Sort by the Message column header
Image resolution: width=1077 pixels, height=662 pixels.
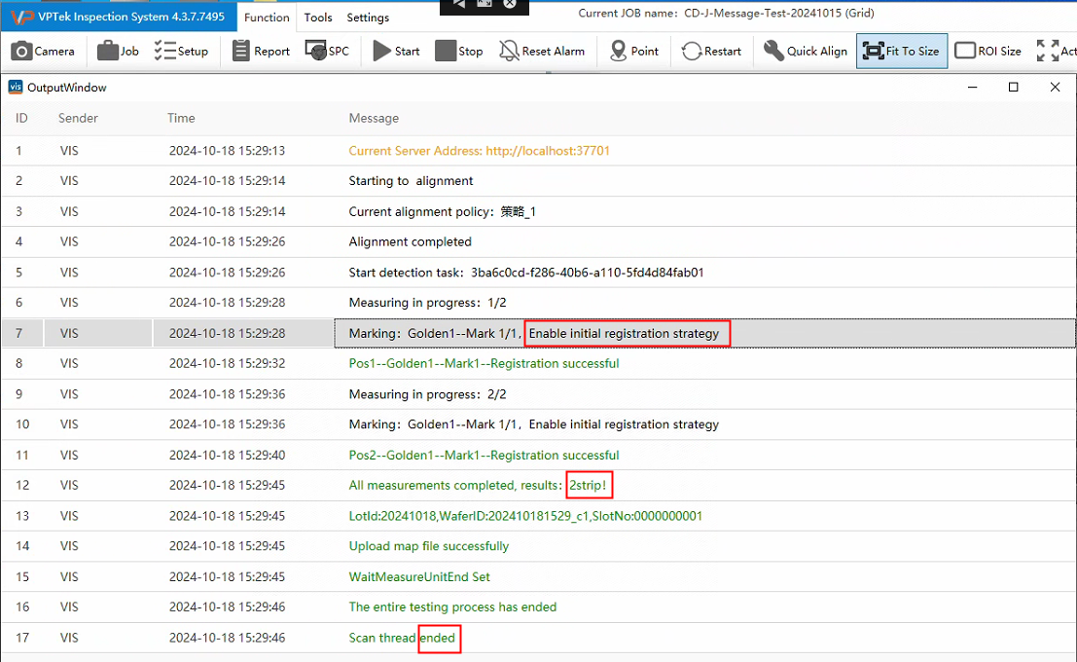coord(374,118)
